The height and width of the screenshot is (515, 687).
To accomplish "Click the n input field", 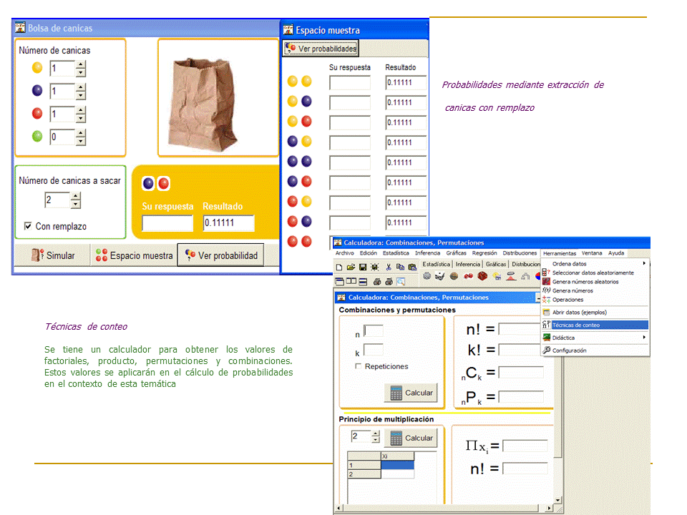I will [374, 331].
